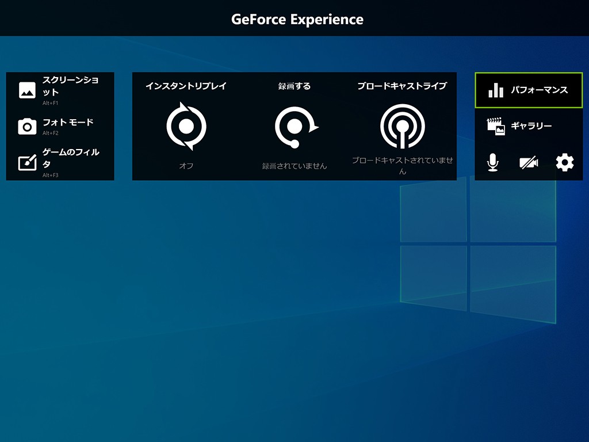Click the '録画されていません' status text
Viewport: 589px width, 442px height.
294,166
